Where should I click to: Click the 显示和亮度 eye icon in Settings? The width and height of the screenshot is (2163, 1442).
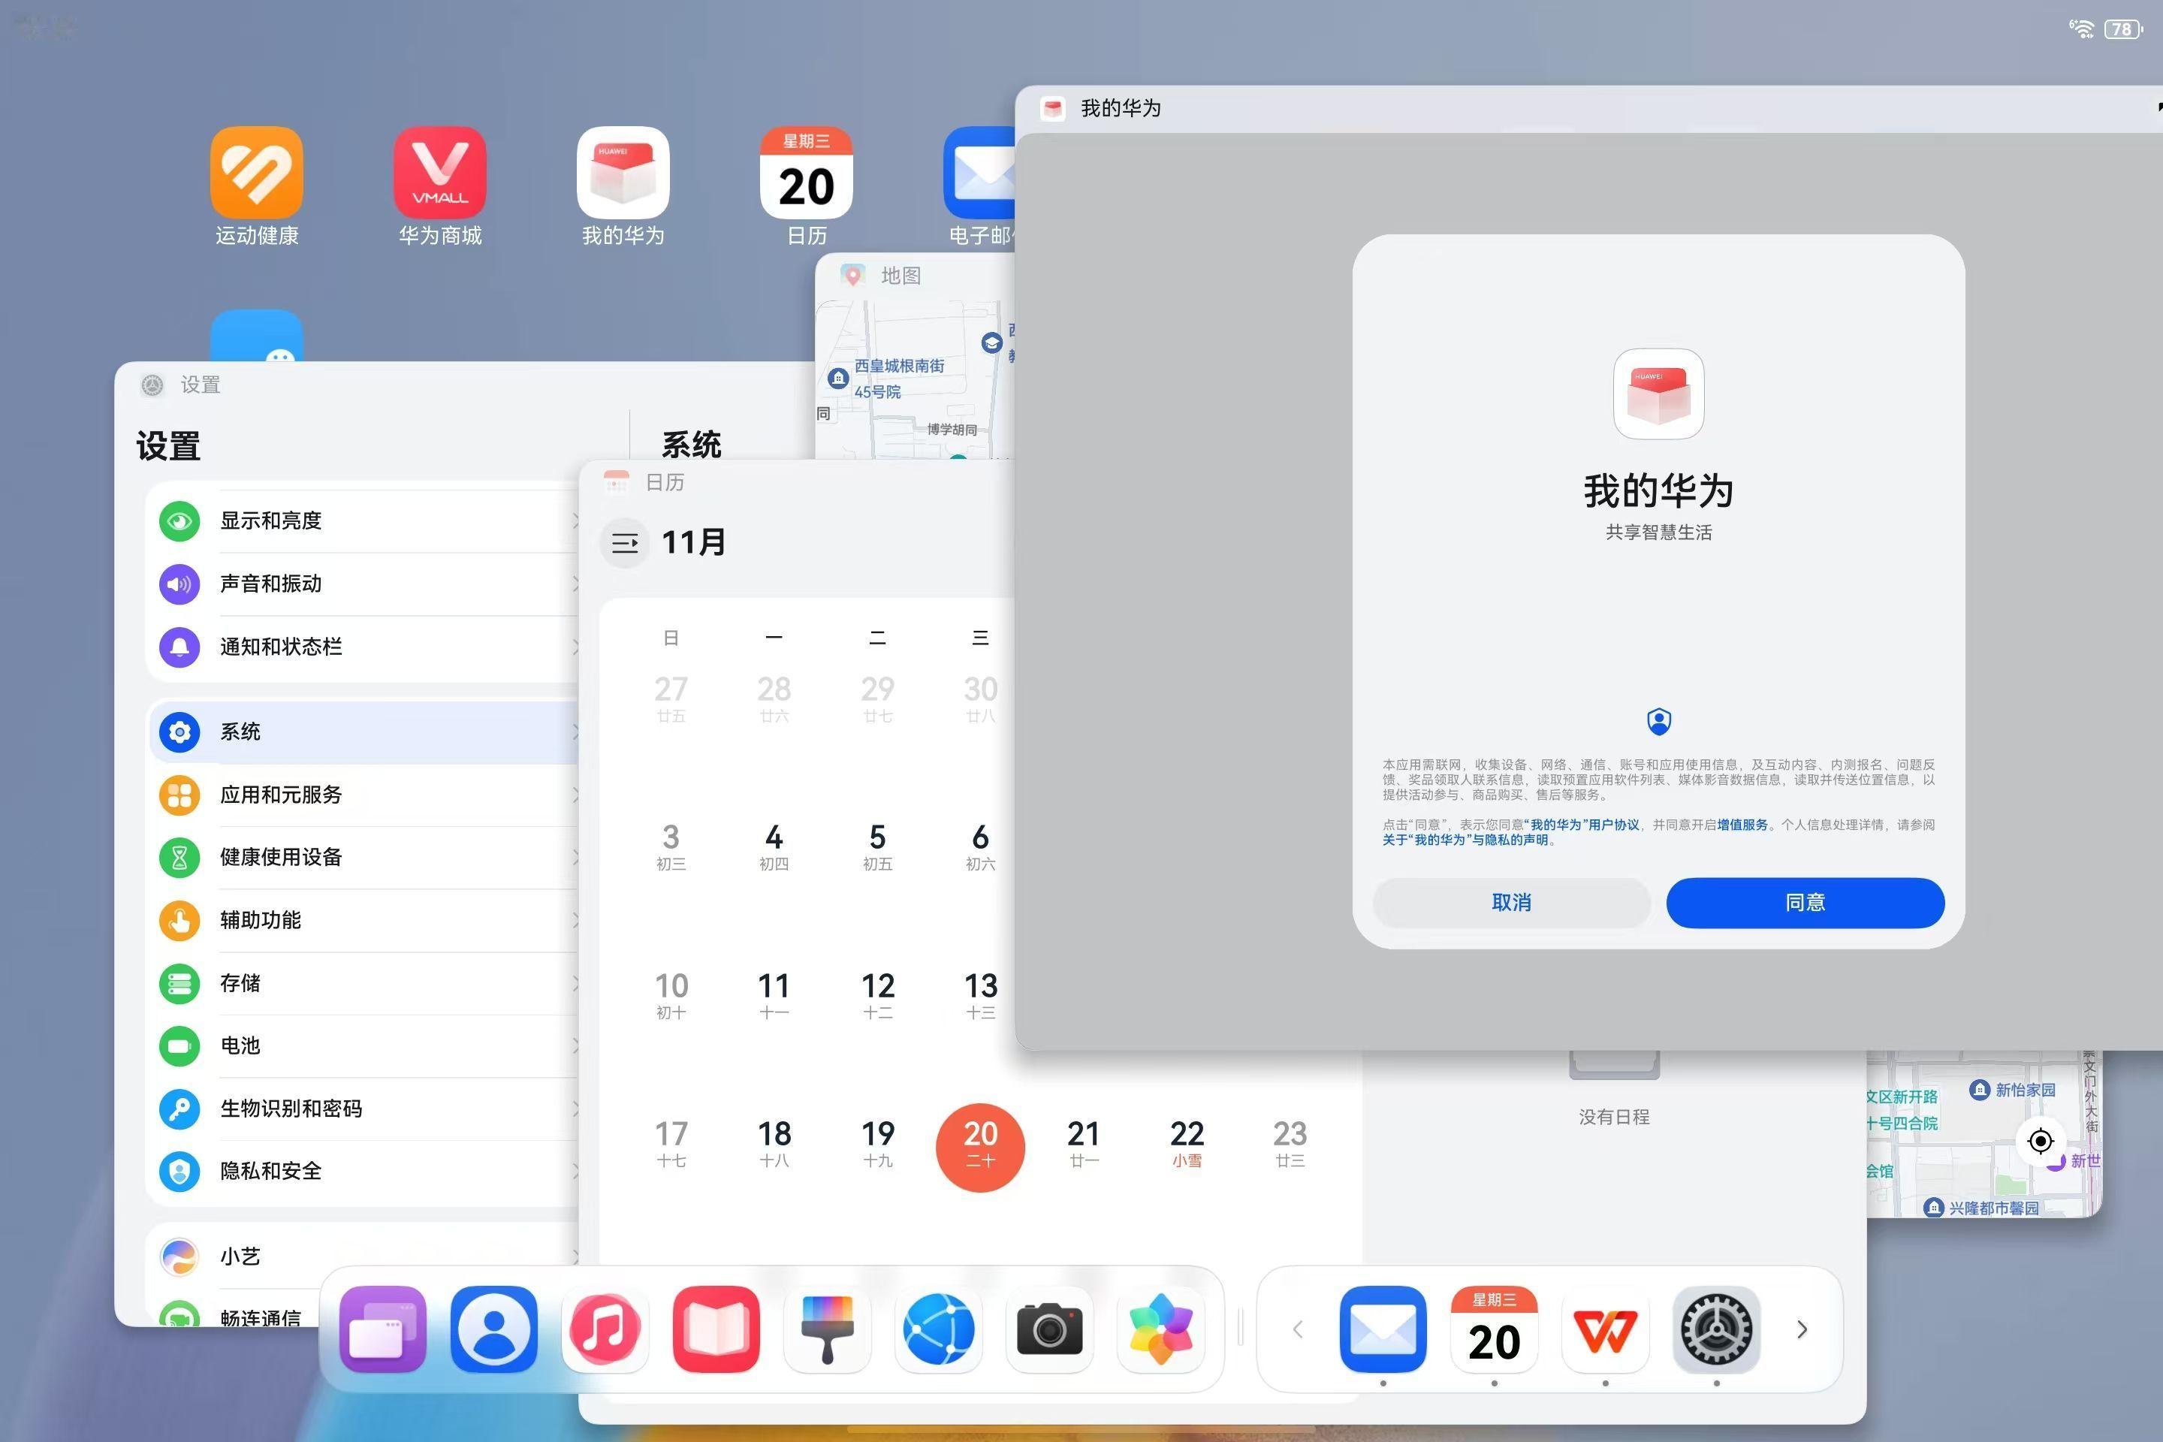pyautogui.click(x=179, y=520)
